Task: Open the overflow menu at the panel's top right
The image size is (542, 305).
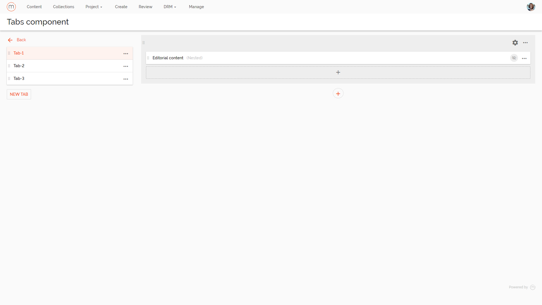Action: (x=526, y=43)
